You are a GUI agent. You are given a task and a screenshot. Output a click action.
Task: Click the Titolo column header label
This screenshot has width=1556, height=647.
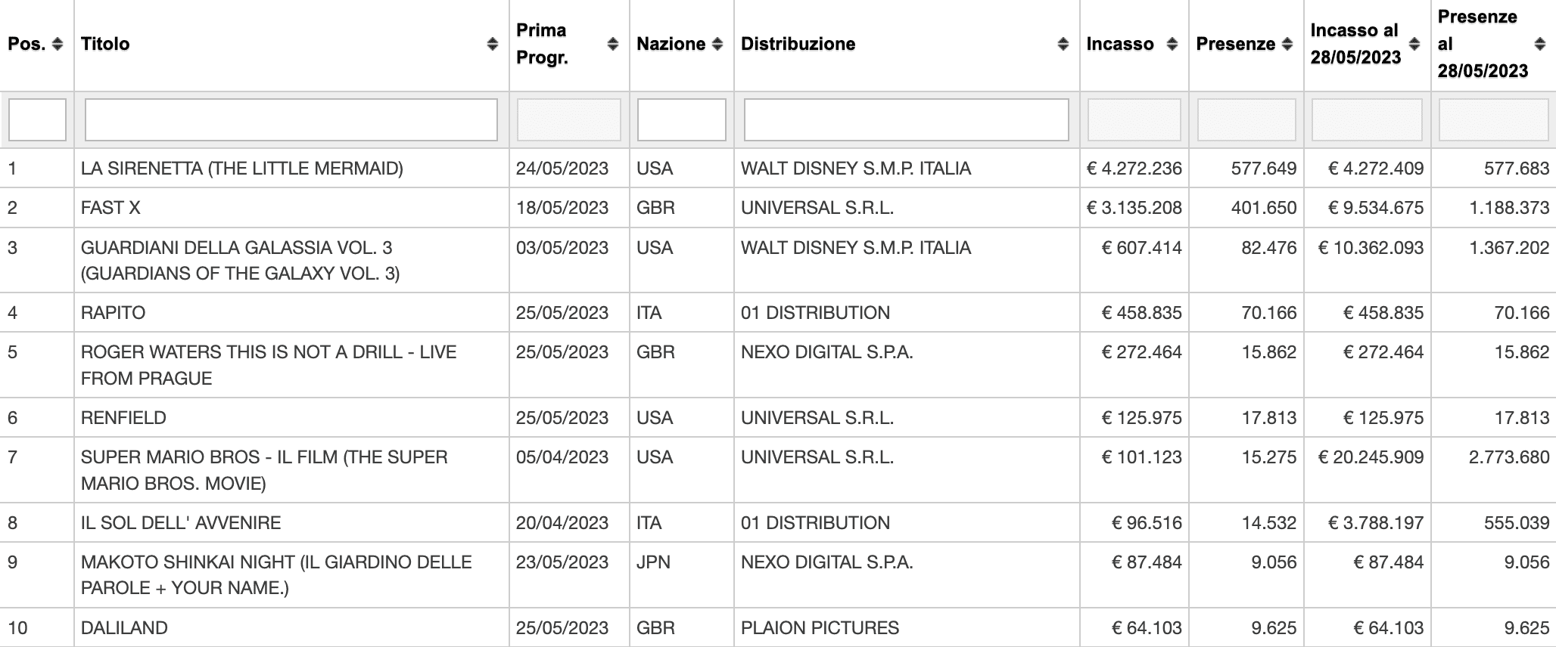pyautogui.click(x=105, y=44)
